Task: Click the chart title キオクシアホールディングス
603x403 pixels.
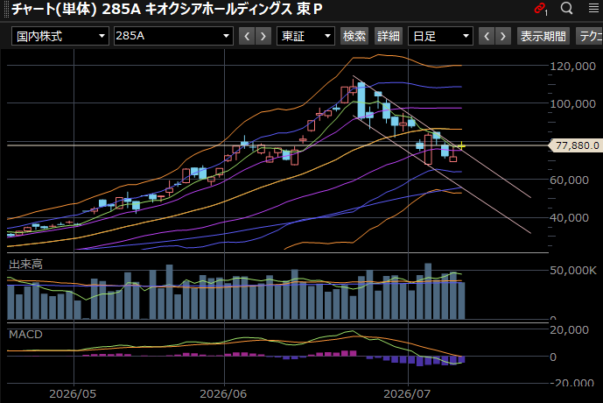Action: (219, 9)
